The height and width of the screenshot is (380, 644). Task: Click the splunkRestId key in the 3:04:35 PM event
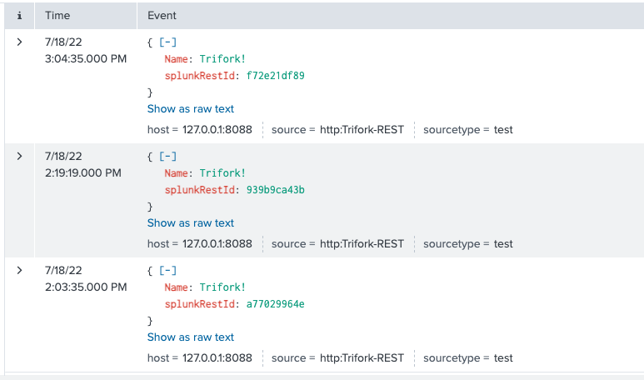200,76
